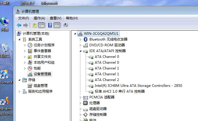Select 标准 AHCI 1.0 串行 ATA 控制器

(120, 91)
